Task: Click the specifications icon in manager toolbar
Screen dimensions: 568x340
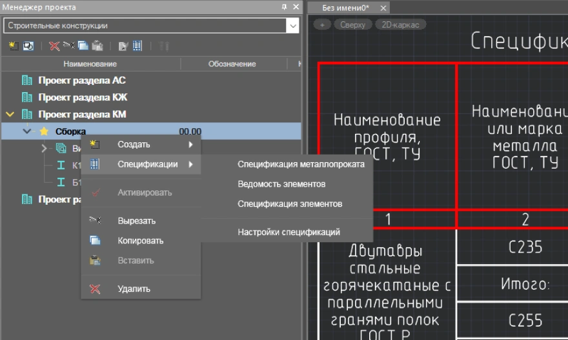Action: pos(137,46)
